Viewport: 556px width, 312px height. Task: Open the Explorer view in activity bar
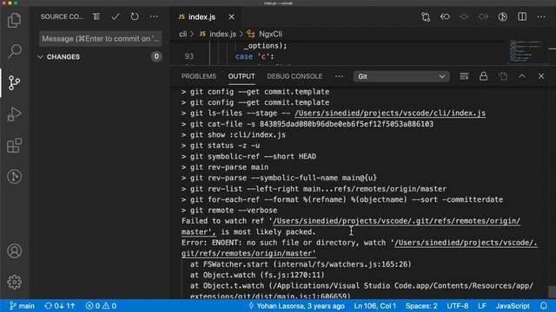click(14, 20)
